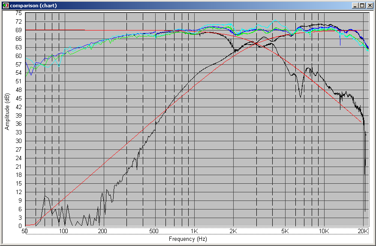Click the 57 dB axis value
376x246 pixels.
point(18,64)
